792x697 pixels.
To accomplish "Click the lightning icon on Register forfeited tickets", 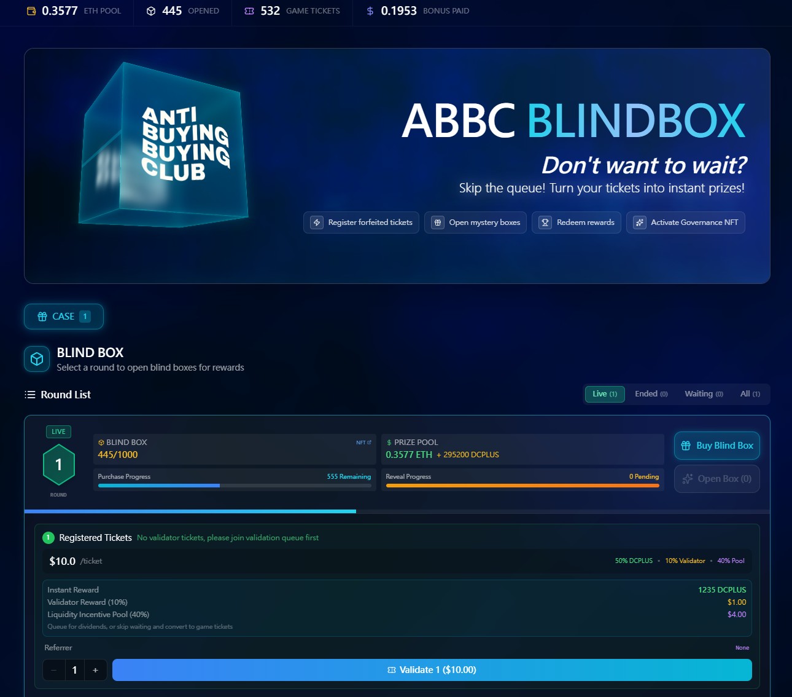I will (x=316, y=222).
